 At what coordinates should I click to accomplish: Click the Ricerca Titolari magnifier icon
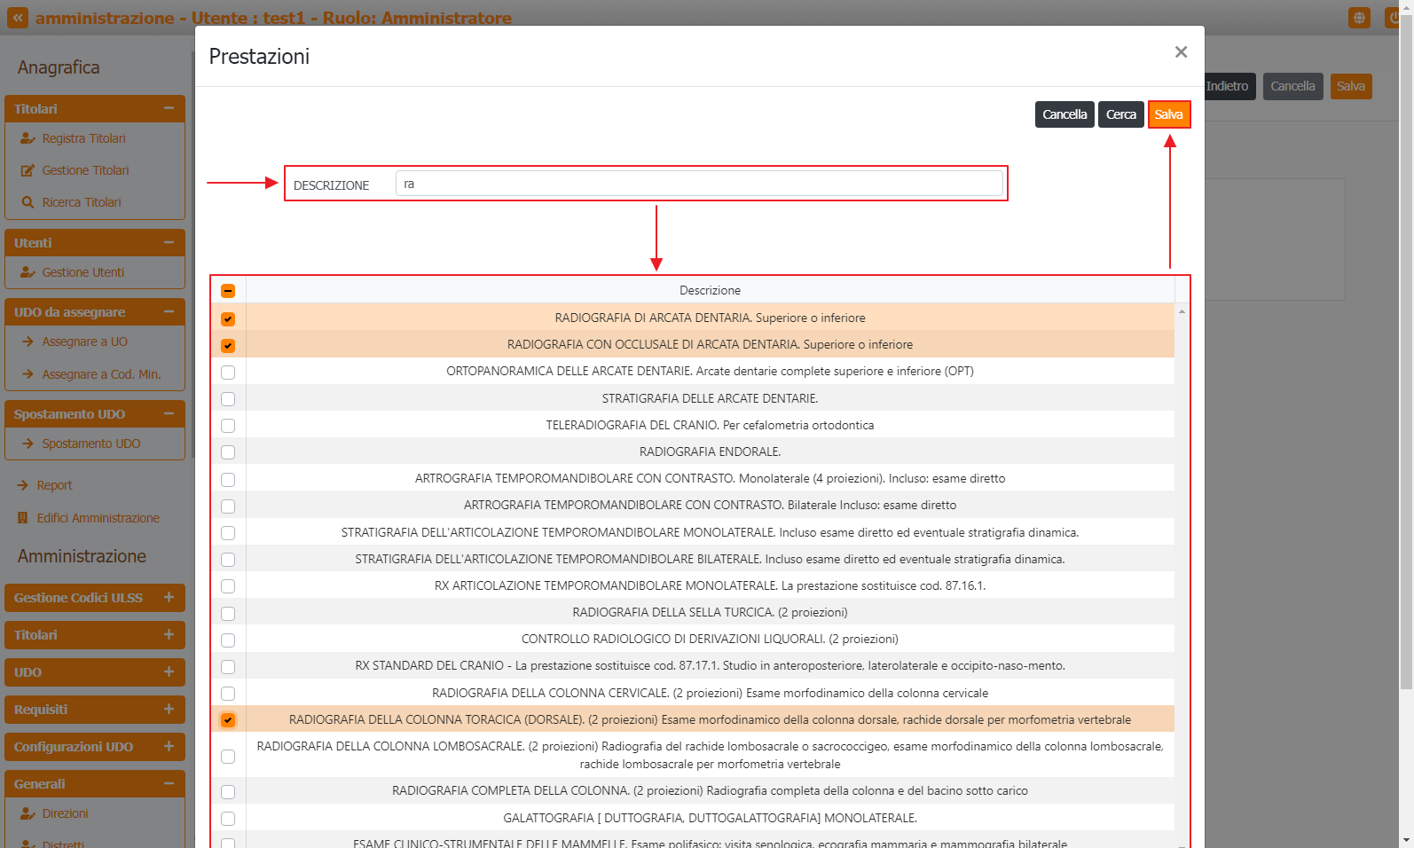(x=27, y=202)
